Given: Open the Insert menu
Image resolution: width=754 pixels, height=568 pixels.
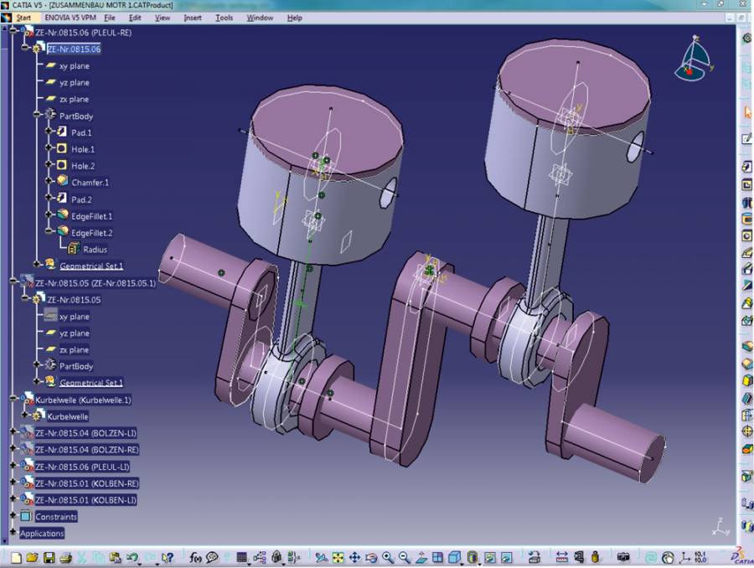Looking at the screenshot, I should coord(193,18).
